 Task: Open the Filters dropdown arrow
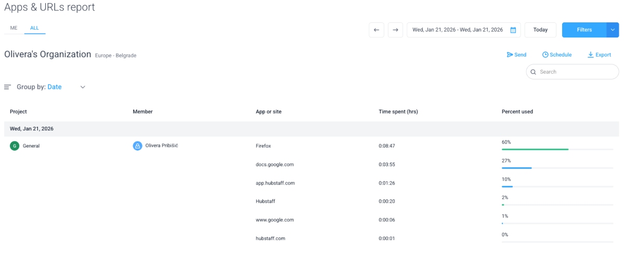[613, 30]
